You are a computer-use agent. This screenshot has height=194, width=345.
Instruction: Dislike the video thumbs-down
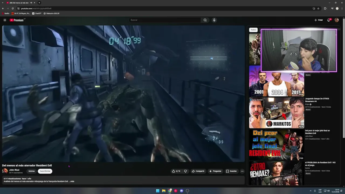pos(185,171)
